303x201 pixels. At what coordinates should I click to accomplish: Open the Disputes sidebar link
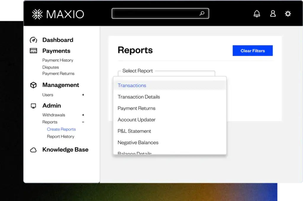(51, 67)
